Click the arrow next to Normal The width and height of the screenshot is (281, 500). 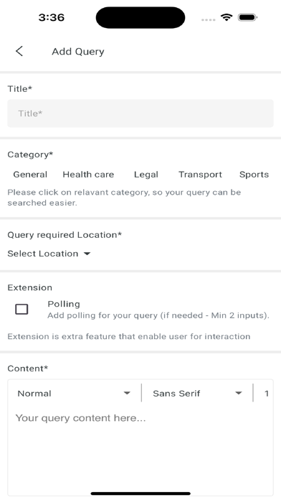(x=127, y=393)
